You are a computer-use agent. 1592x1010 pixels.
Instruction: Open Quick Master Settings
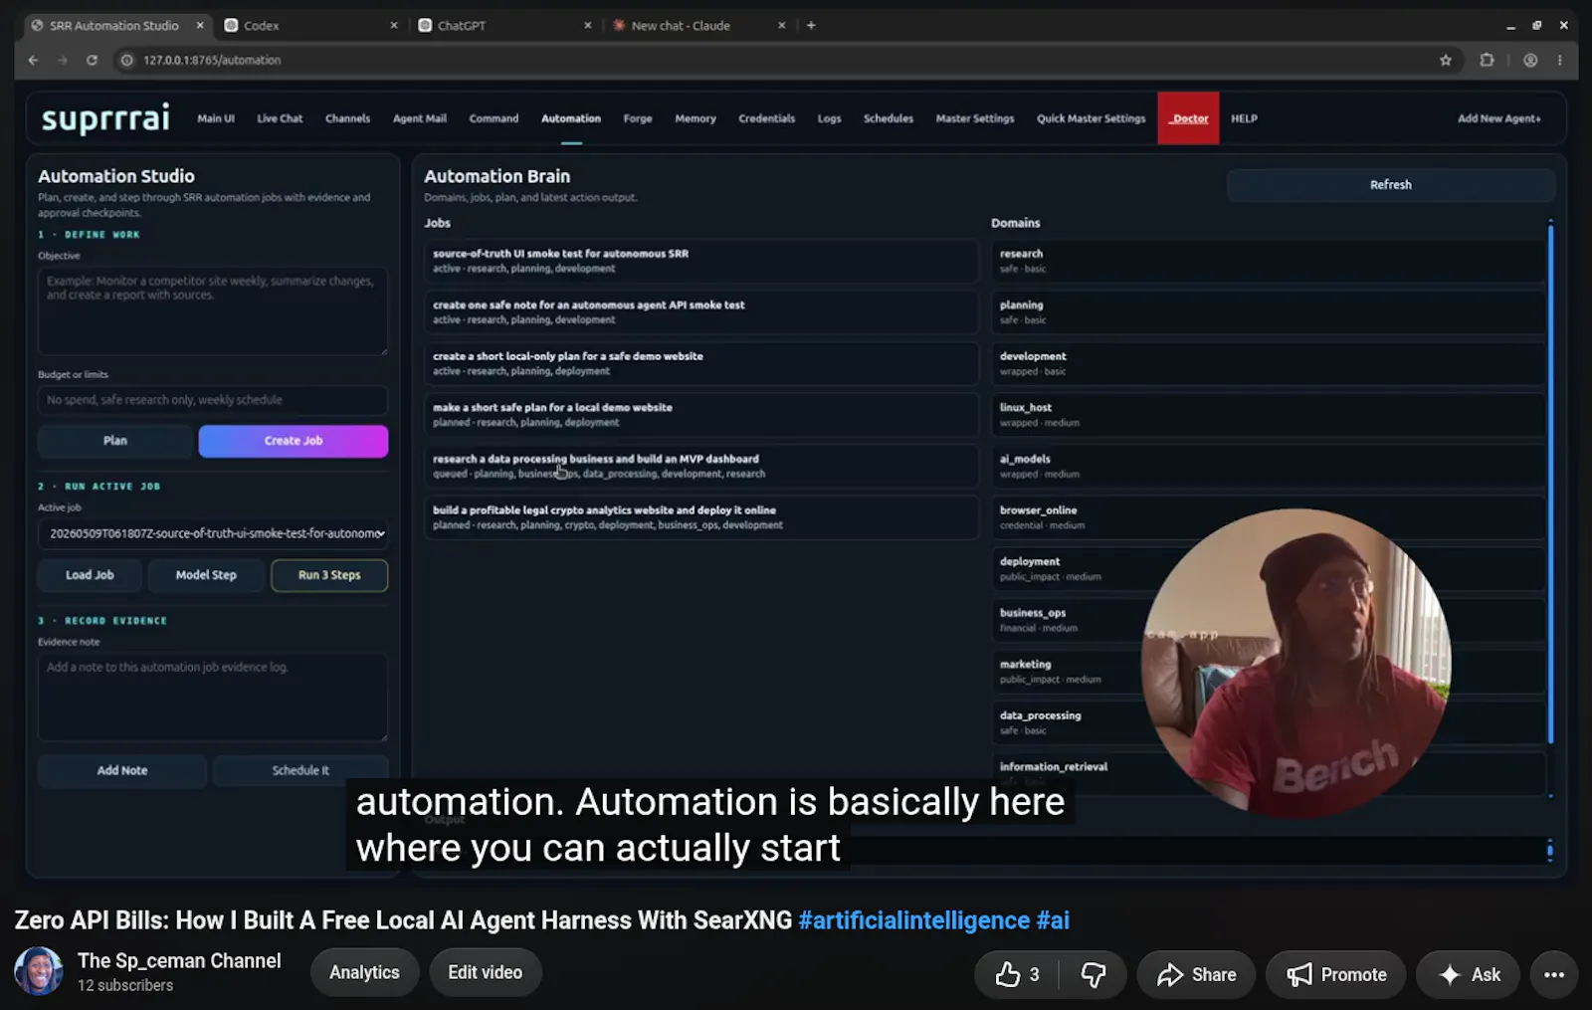click(1091, 118)
